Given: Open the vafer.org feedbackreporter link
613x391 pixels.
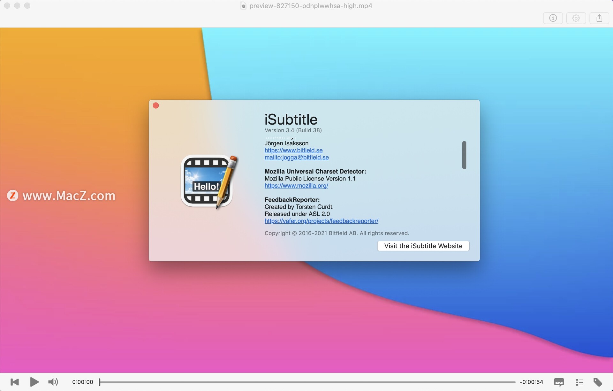Looking at the screenshot, I should pyautogui.click(x=321, y=221).
